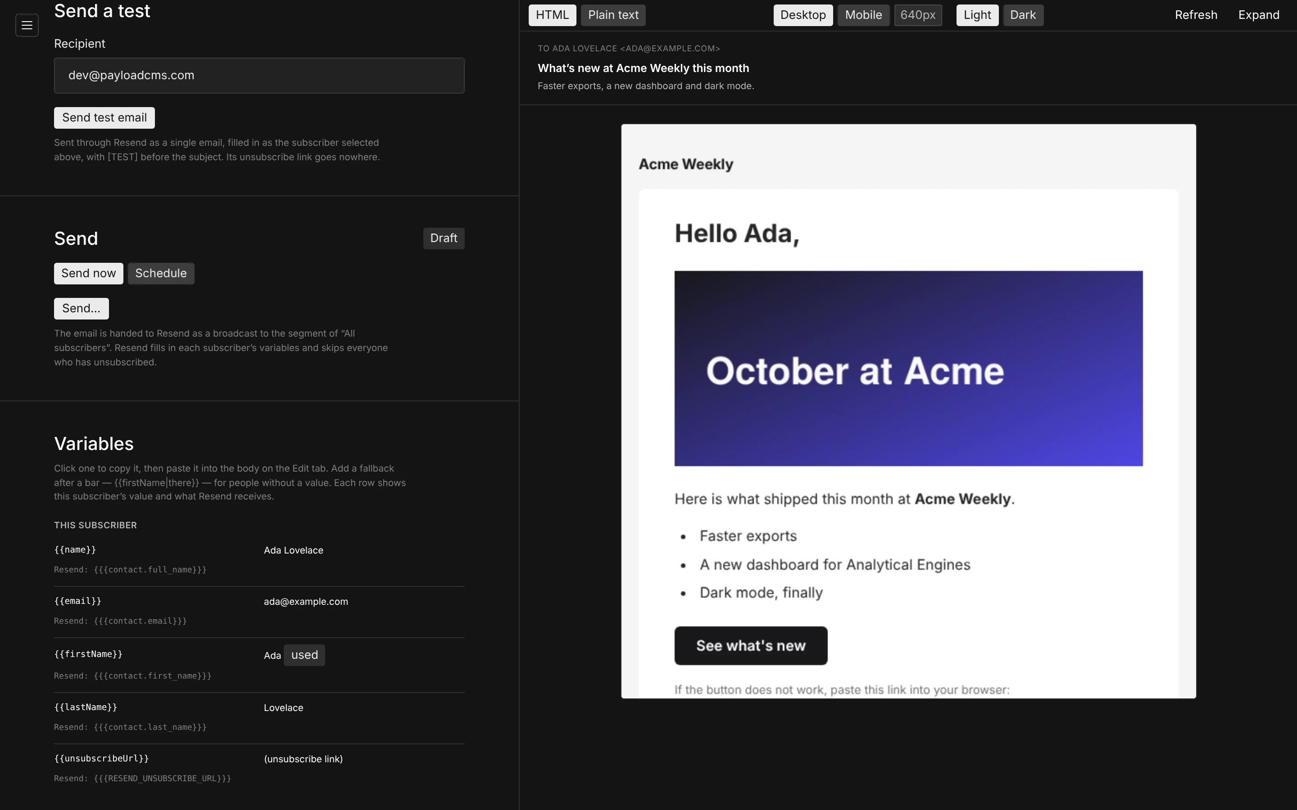Click the Draft status badge
1297x810 pixels.
click(444, 238)
